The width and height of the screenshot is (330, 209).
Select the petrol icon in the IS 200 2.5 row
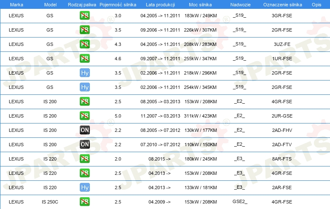[84, 102]
